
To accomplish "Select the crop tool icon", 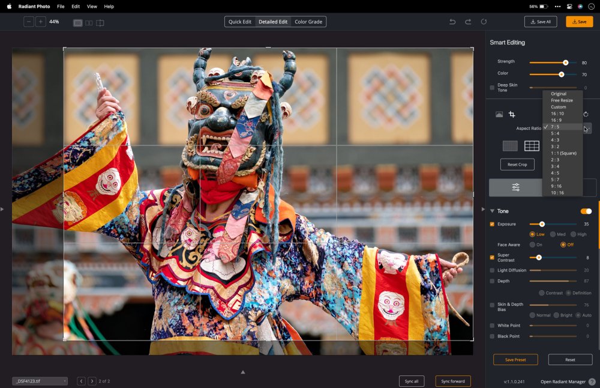I will (512, 114).
